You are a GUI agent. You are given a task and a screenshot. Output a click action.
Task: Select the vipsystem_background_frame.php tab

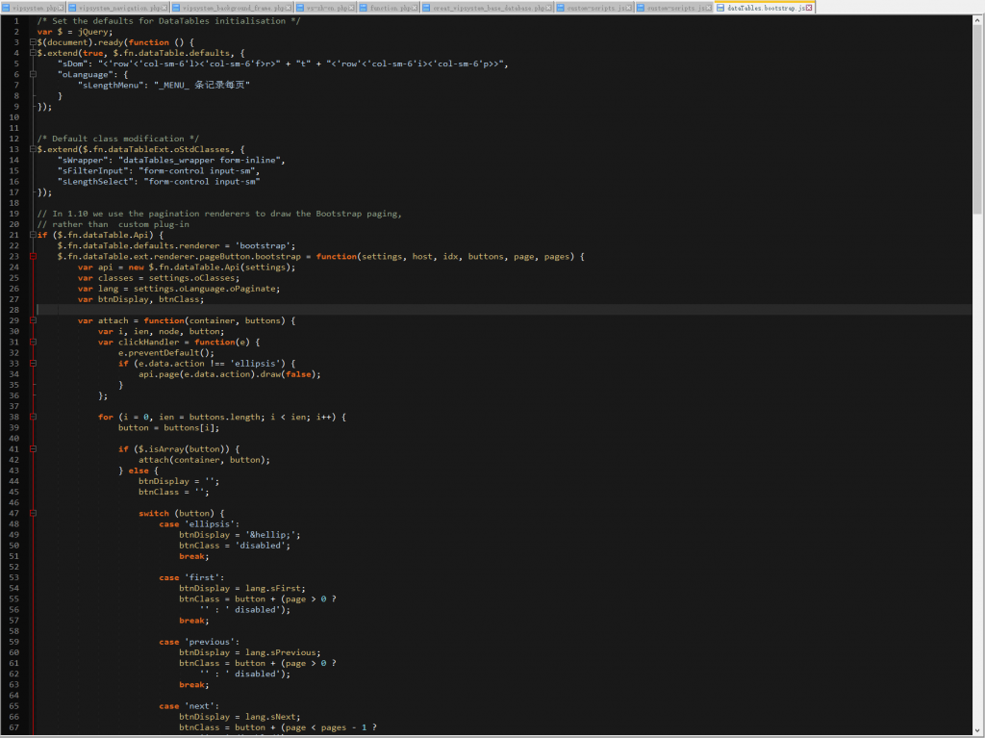232,8
